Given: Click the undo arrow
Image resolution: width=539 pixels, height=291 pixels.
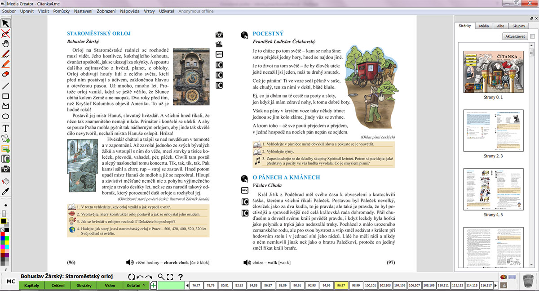Looking at the screenshot, I should [x=140, y=277].
